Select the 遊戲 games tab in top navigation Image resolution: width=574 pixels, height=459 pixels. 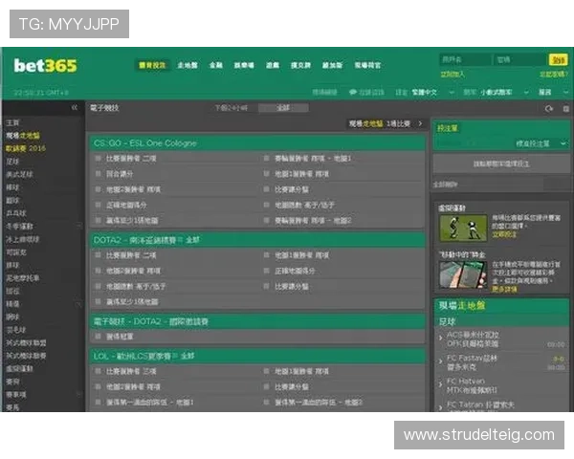point(273,66)
